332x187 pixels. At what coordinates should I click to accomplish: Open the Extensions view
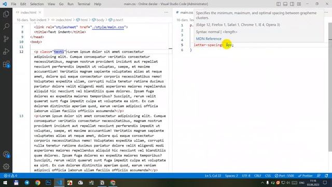(6, 64)
